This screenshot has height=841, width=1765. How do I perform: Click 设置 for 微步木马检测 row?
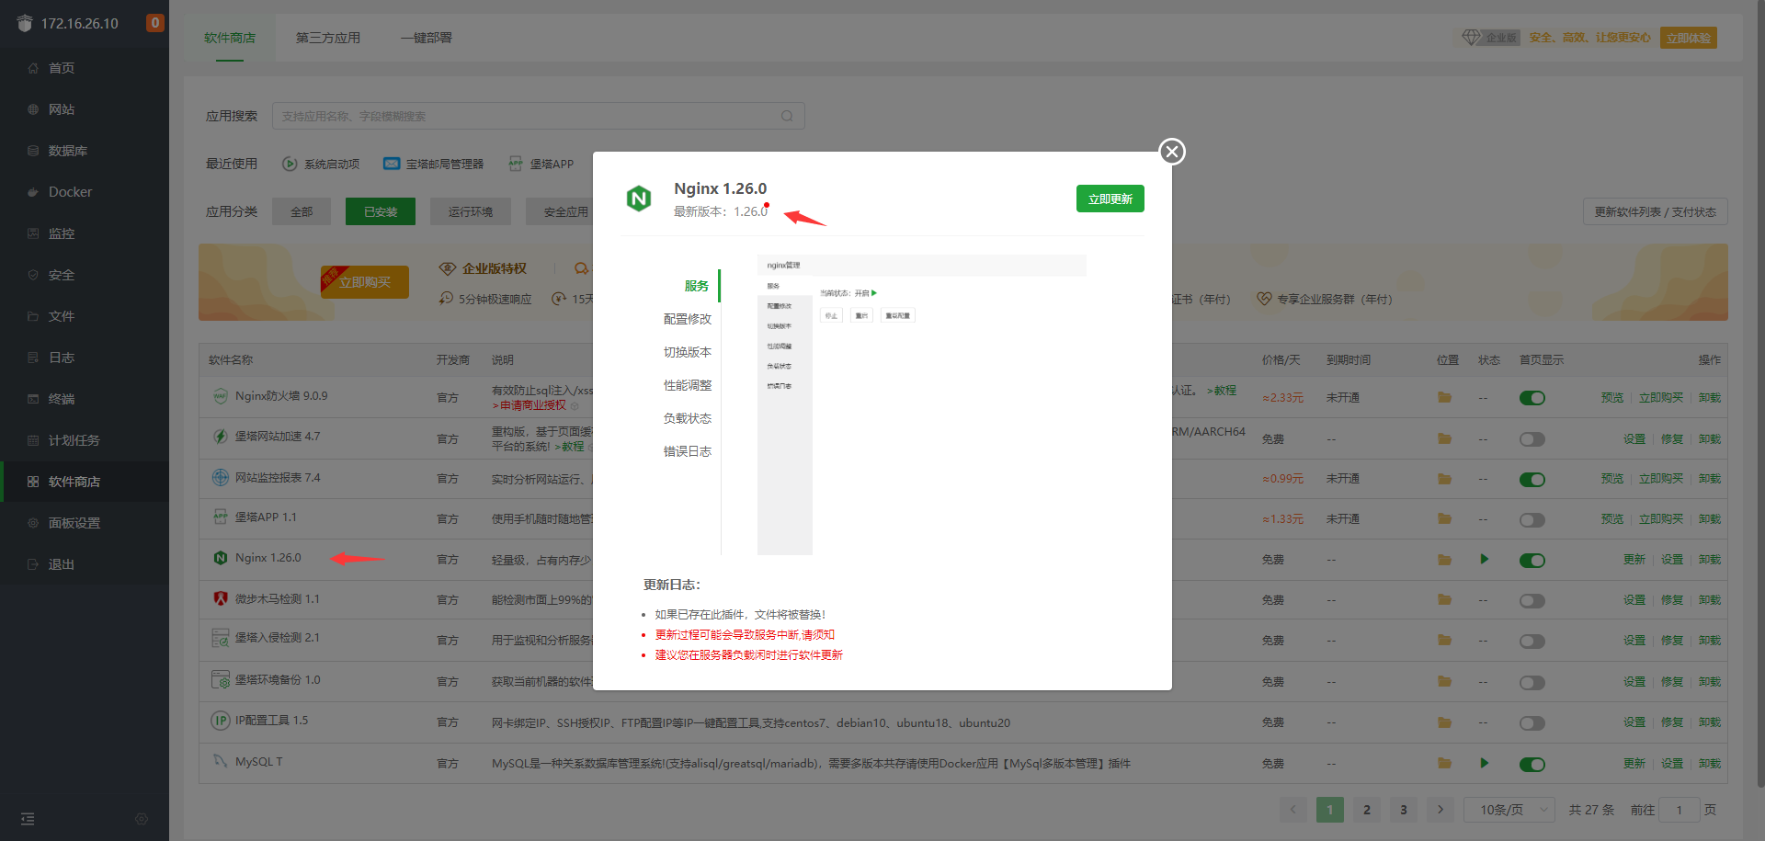coord(1634,599)
